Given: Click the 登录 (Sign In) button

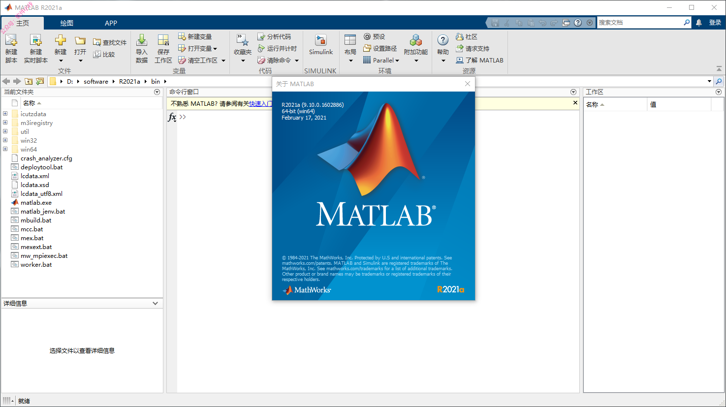Looking at the screenshot, I should (715, 23).
